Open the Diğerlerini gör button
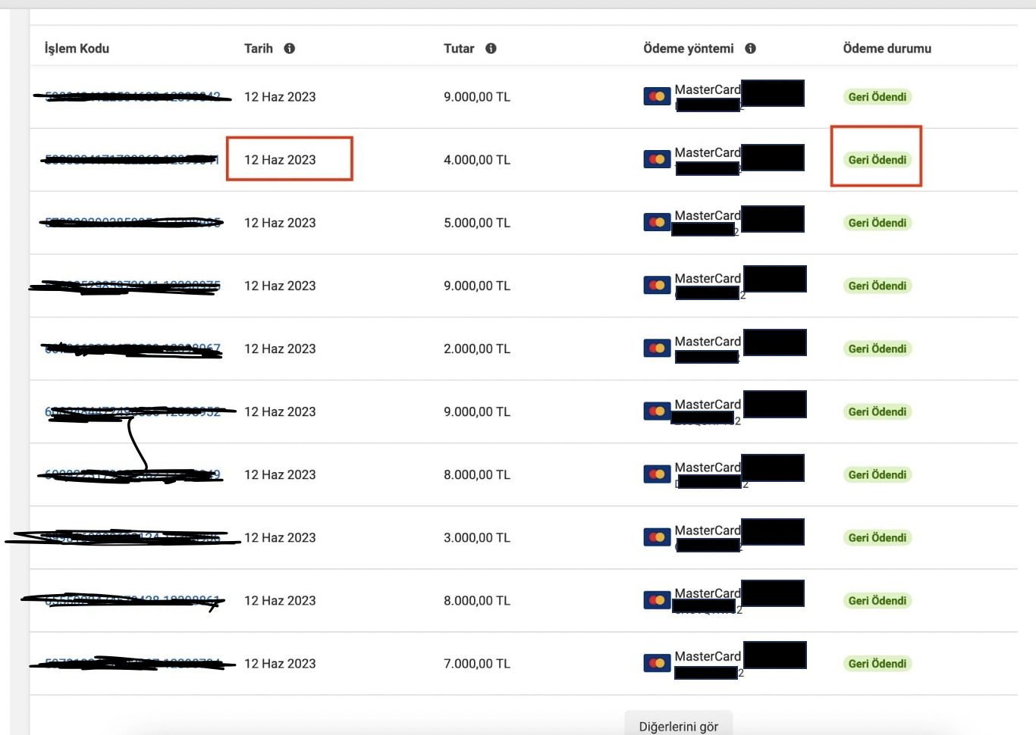The height and width of the screenshot is (735, 1036). point(679,725)
